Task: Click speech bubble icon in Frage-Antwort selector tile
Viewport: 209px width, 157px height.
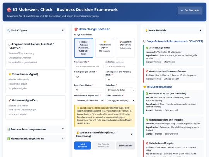Action: 81,42
